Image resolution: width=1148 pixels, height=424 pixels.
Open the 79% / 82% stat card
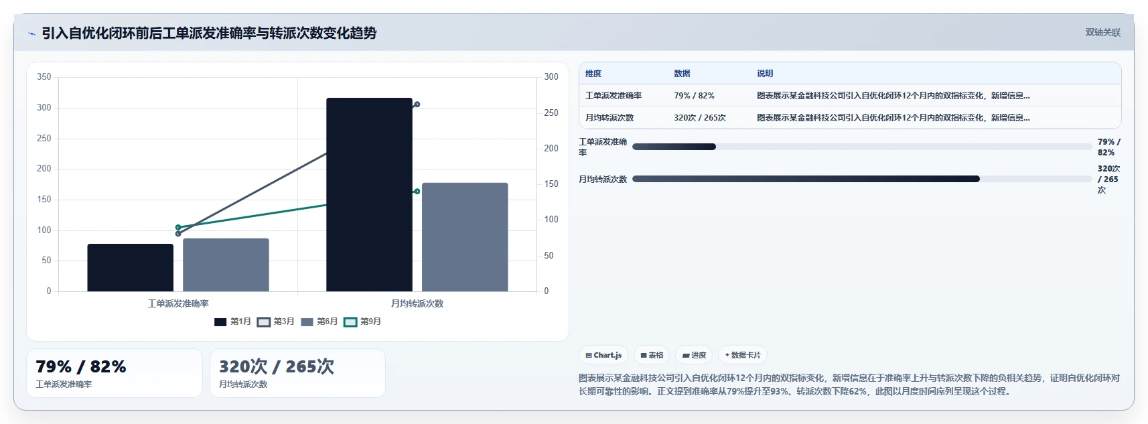(x=115, y=373)
